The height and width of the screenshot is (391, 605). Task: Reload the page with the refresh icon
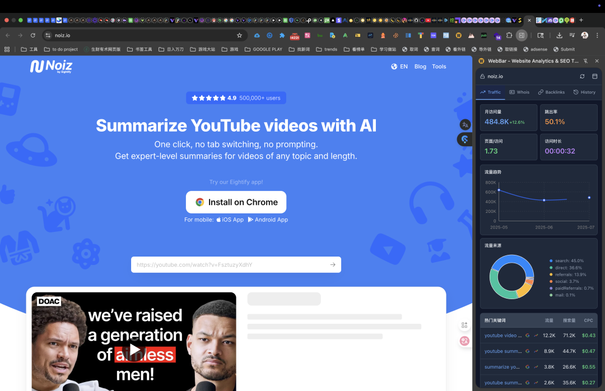(x=33, y=35)
